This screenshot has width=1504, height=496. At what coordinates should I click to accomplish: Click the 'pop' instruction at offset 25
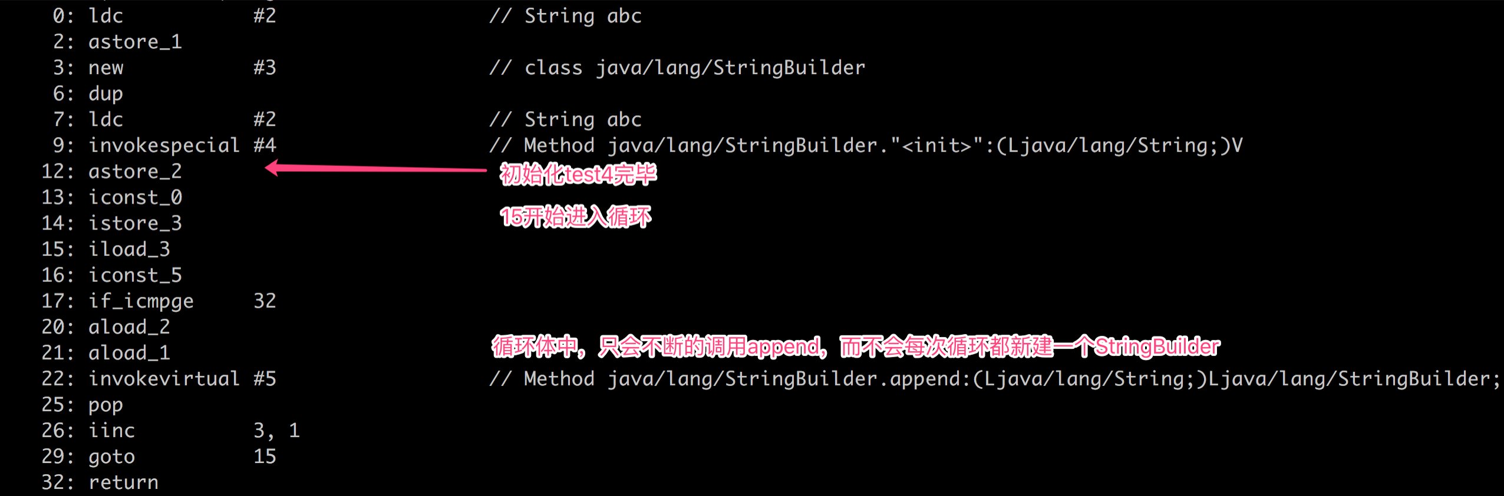tap(106, 405)
